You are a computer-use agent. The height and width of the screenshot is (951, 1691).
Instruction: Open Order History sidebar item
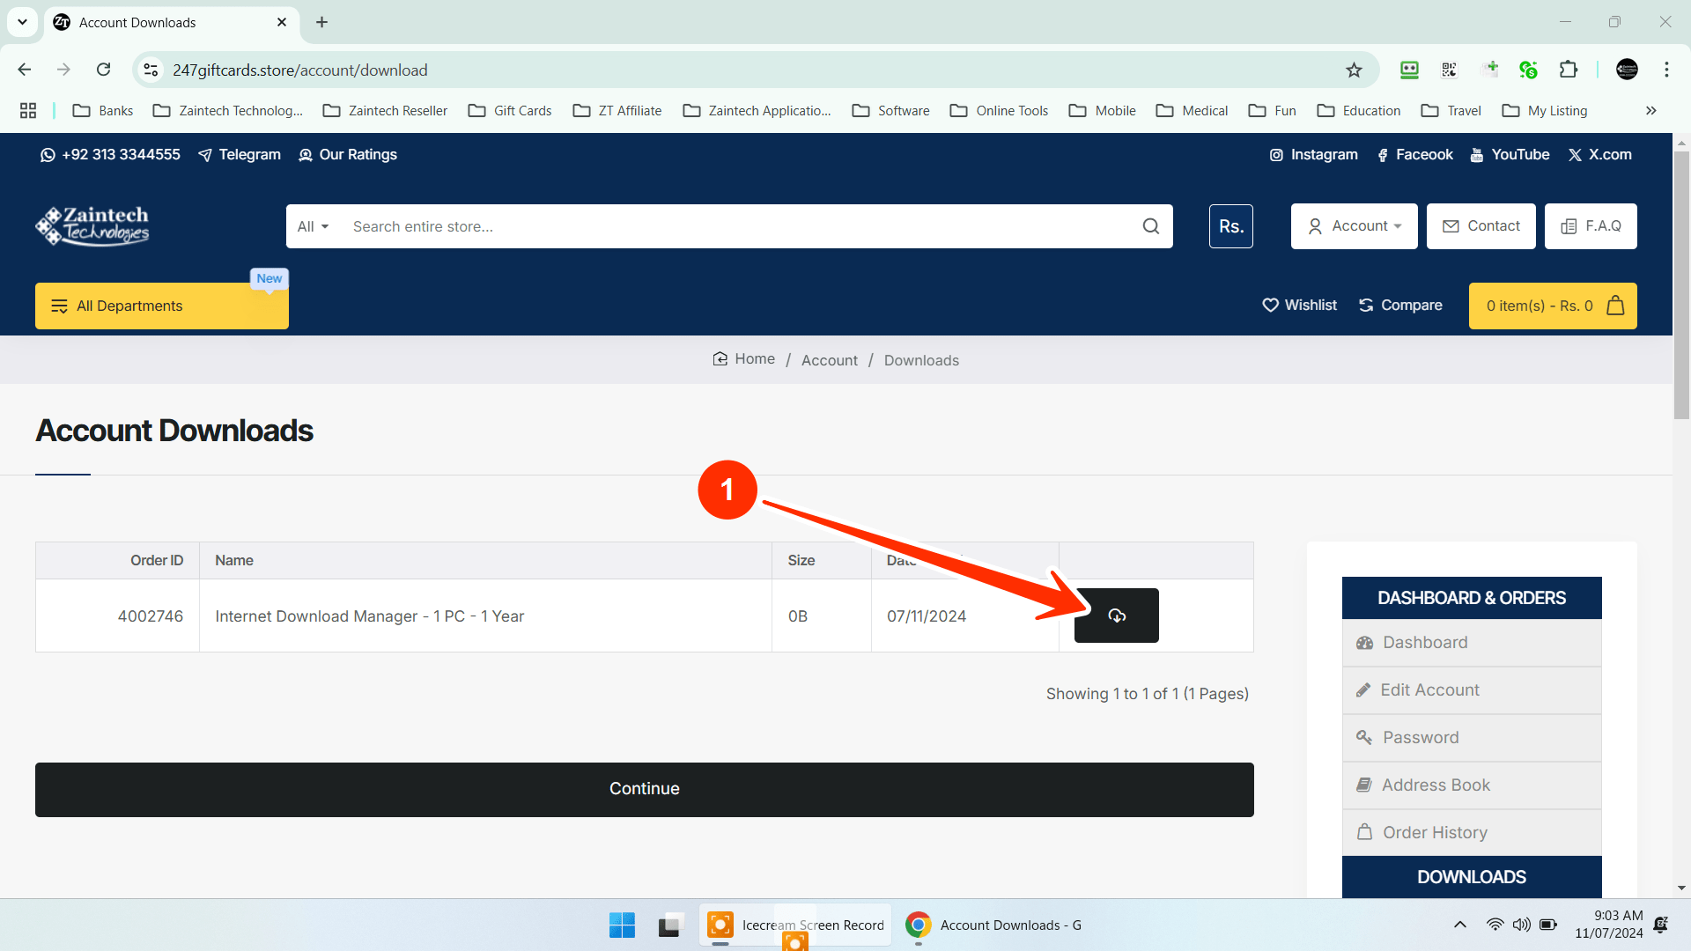[1435, 832]
